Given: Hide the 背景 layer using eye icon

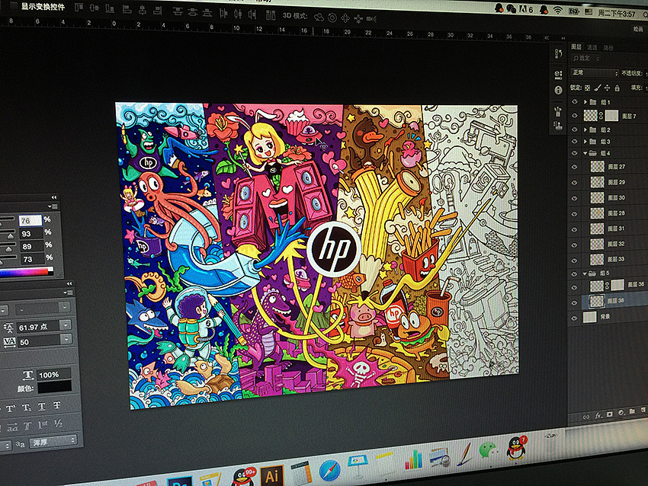Looking at the screenshot, I should coord(574,316).
